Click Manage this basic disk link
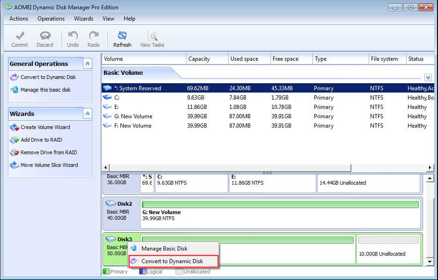438x280 pixels. 45,90
